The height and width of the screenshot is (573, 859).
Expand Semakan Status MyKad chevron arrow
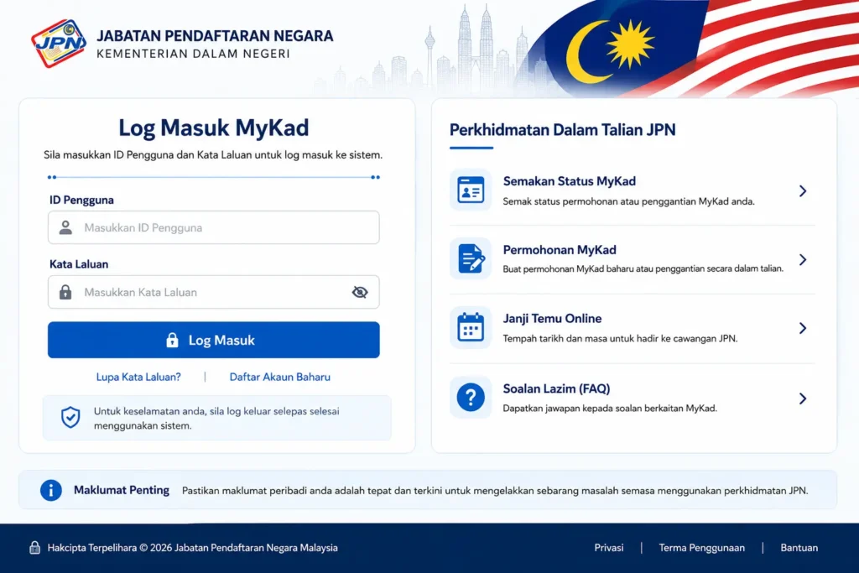[803, 190]
